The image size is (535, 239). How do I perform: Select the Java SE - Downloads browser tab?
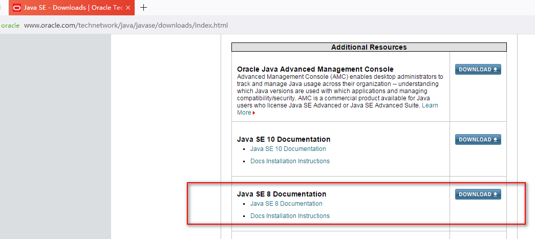tap(72, 8)
